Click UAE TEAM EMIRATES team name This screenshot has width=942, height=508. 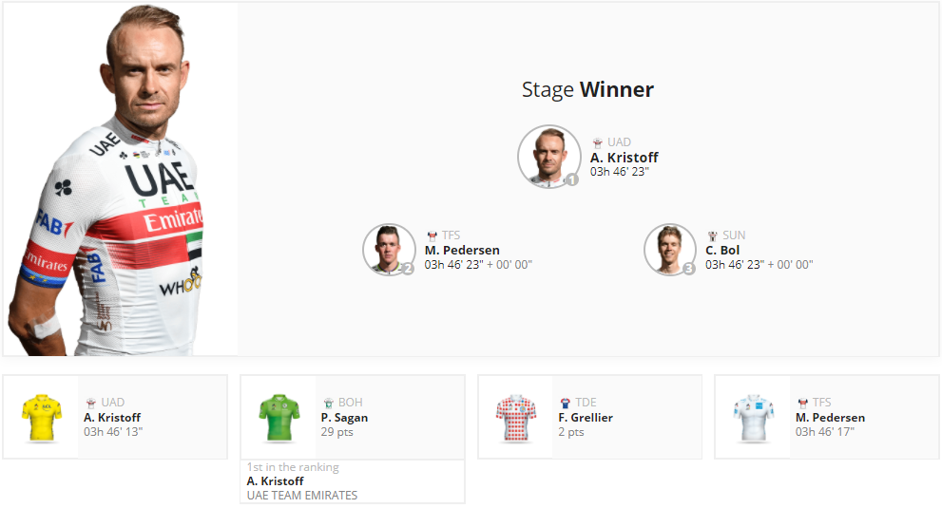(x=302, y=496)
